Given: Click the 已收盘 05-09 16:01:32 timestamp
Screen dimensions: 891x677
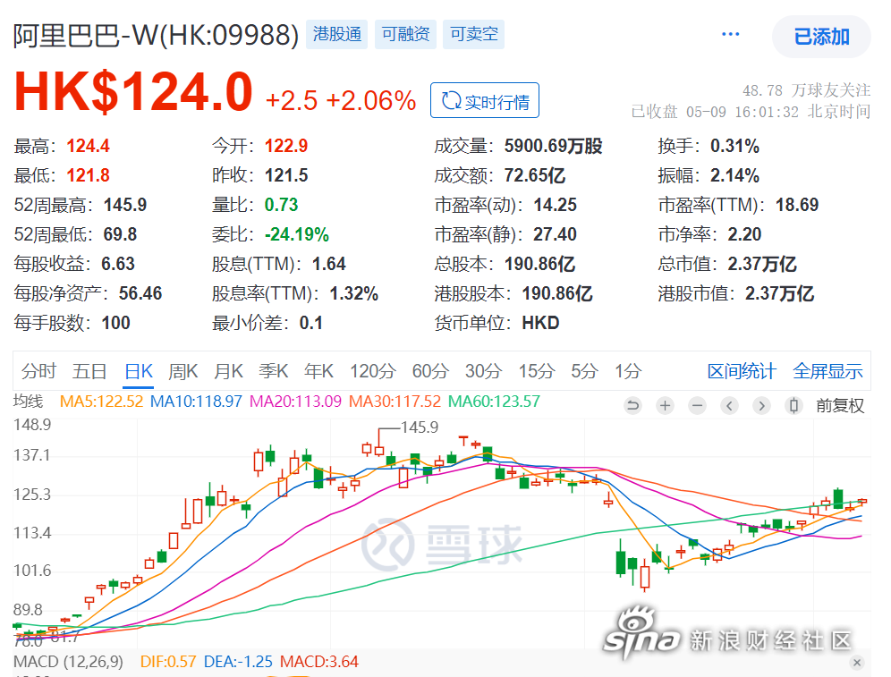Looking at the screenshot, I should (751, 112).
